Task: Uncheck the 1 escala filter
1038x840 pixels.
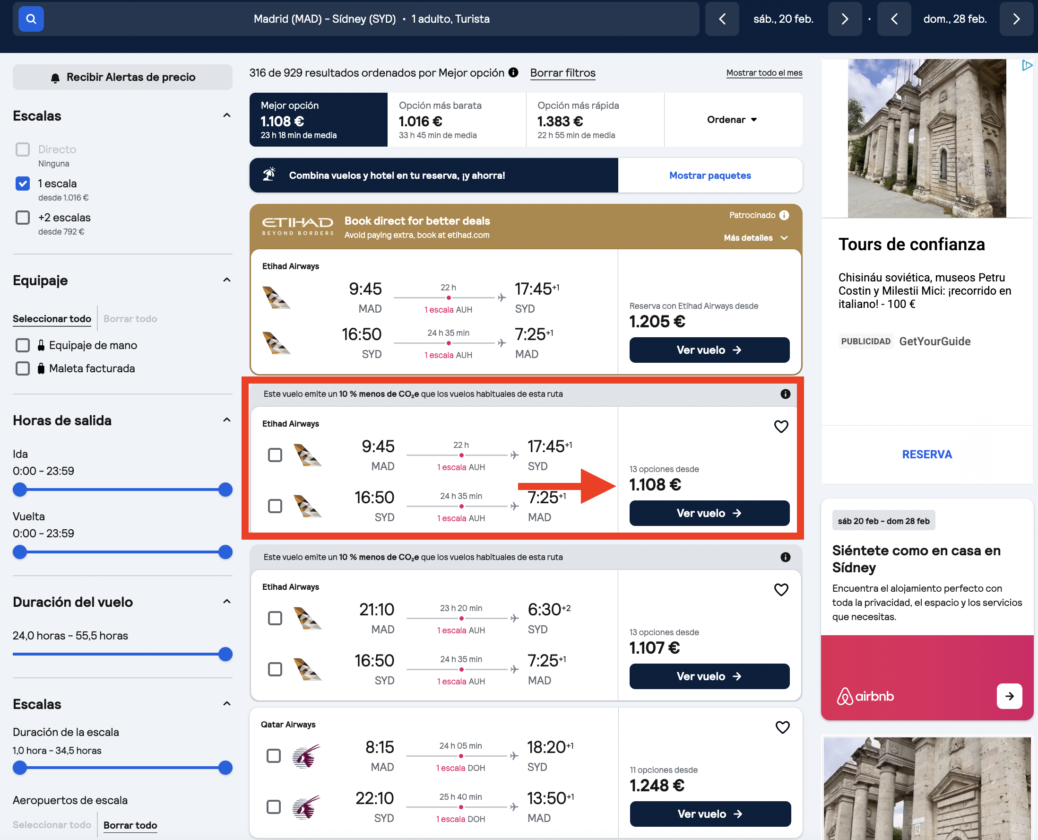Action: coord(23,184)
